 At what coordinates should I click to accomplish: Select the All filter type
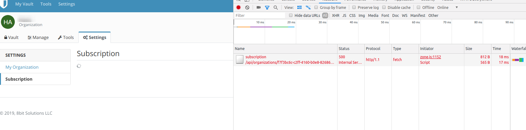pyautogui.click(x=325, y=15)
